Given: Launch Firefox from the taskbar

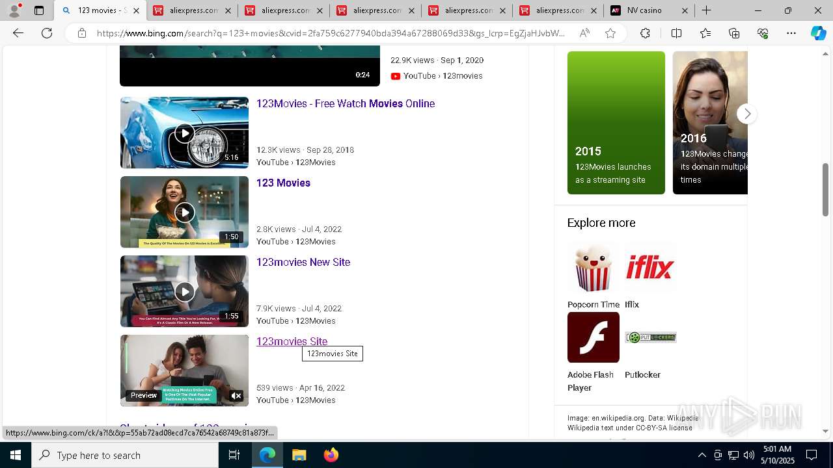Looking at the screenshot, I should click(331, 455).
